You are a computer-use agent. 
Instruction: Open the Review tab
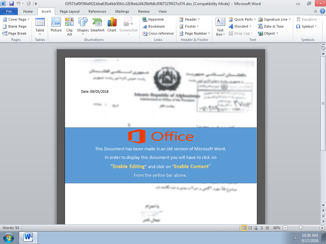pyautogui.click(x=144, y=11)
